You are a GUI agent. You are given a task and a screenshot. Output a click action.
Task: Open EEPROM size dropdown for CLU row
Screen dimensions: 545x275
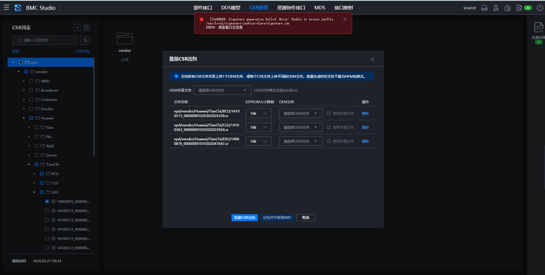[258, 127]
